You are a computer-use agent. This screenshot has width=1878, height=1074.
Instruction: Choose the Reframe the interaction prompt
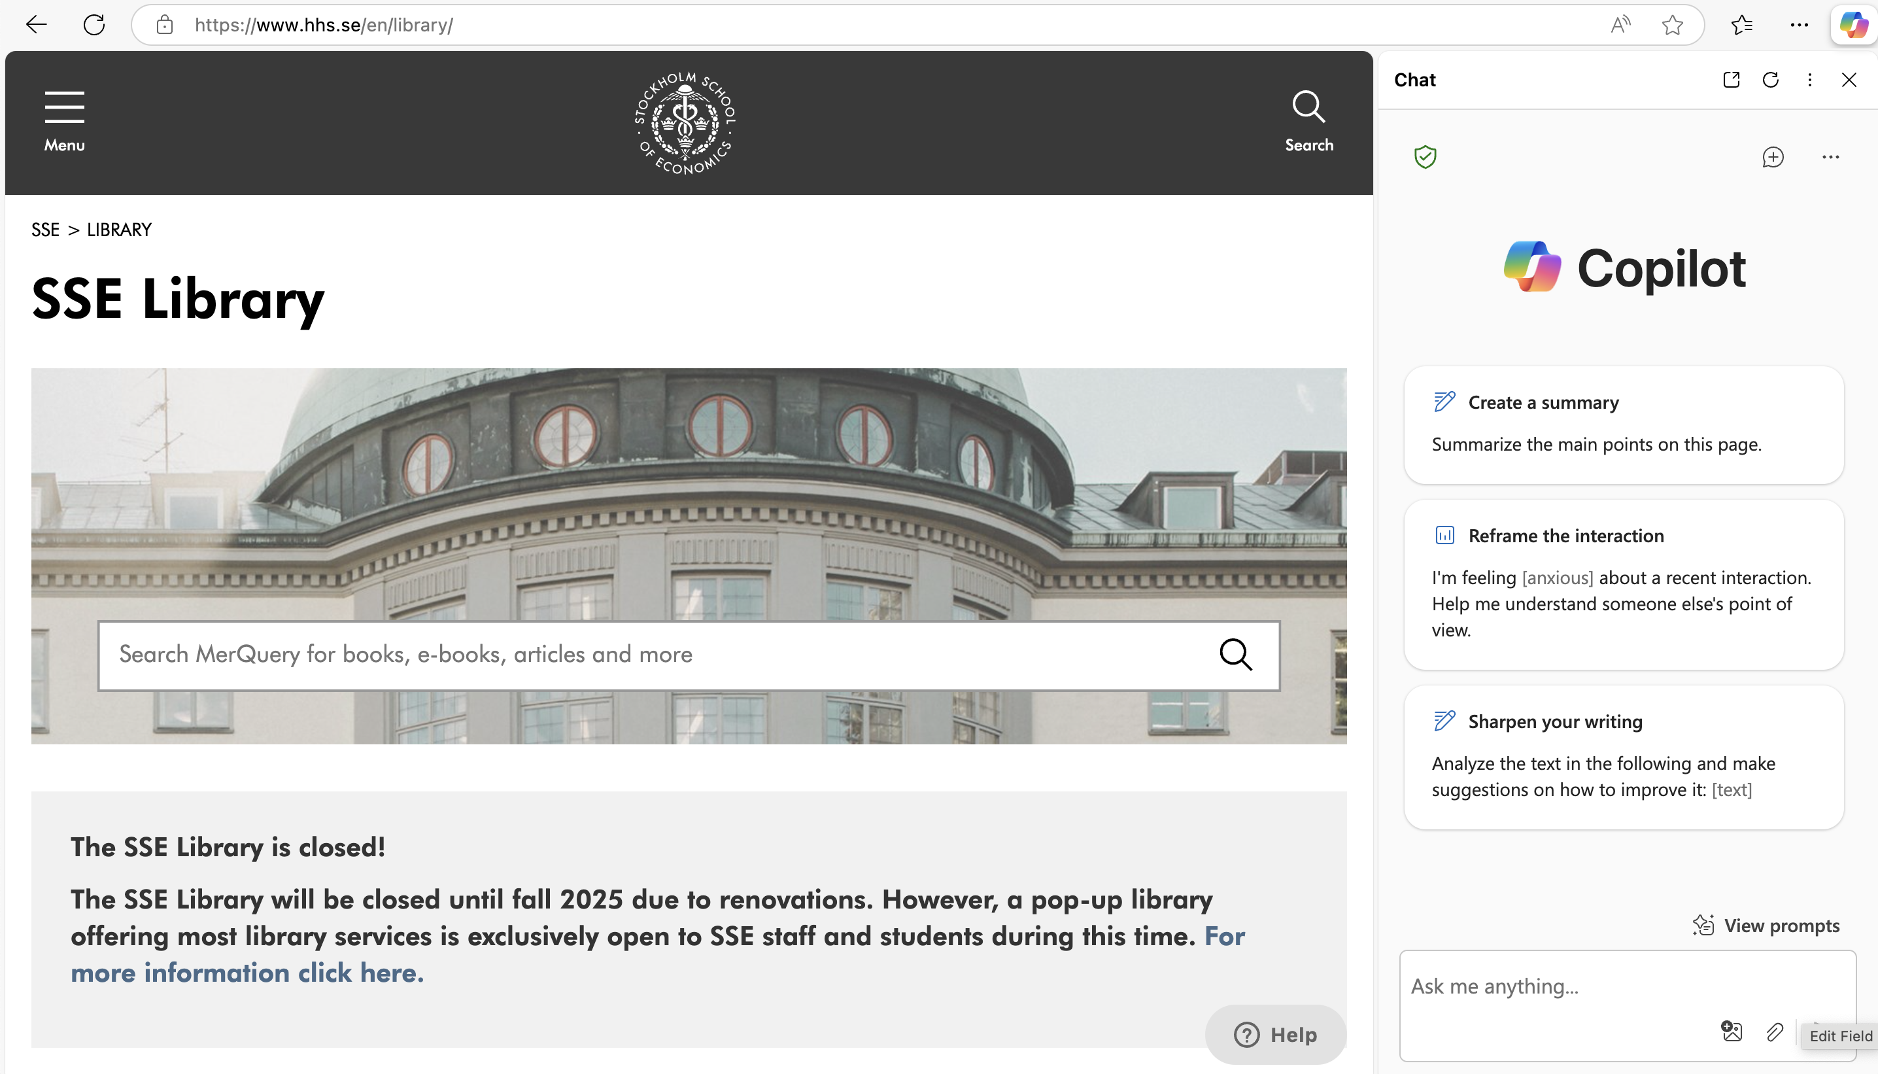1624,584
